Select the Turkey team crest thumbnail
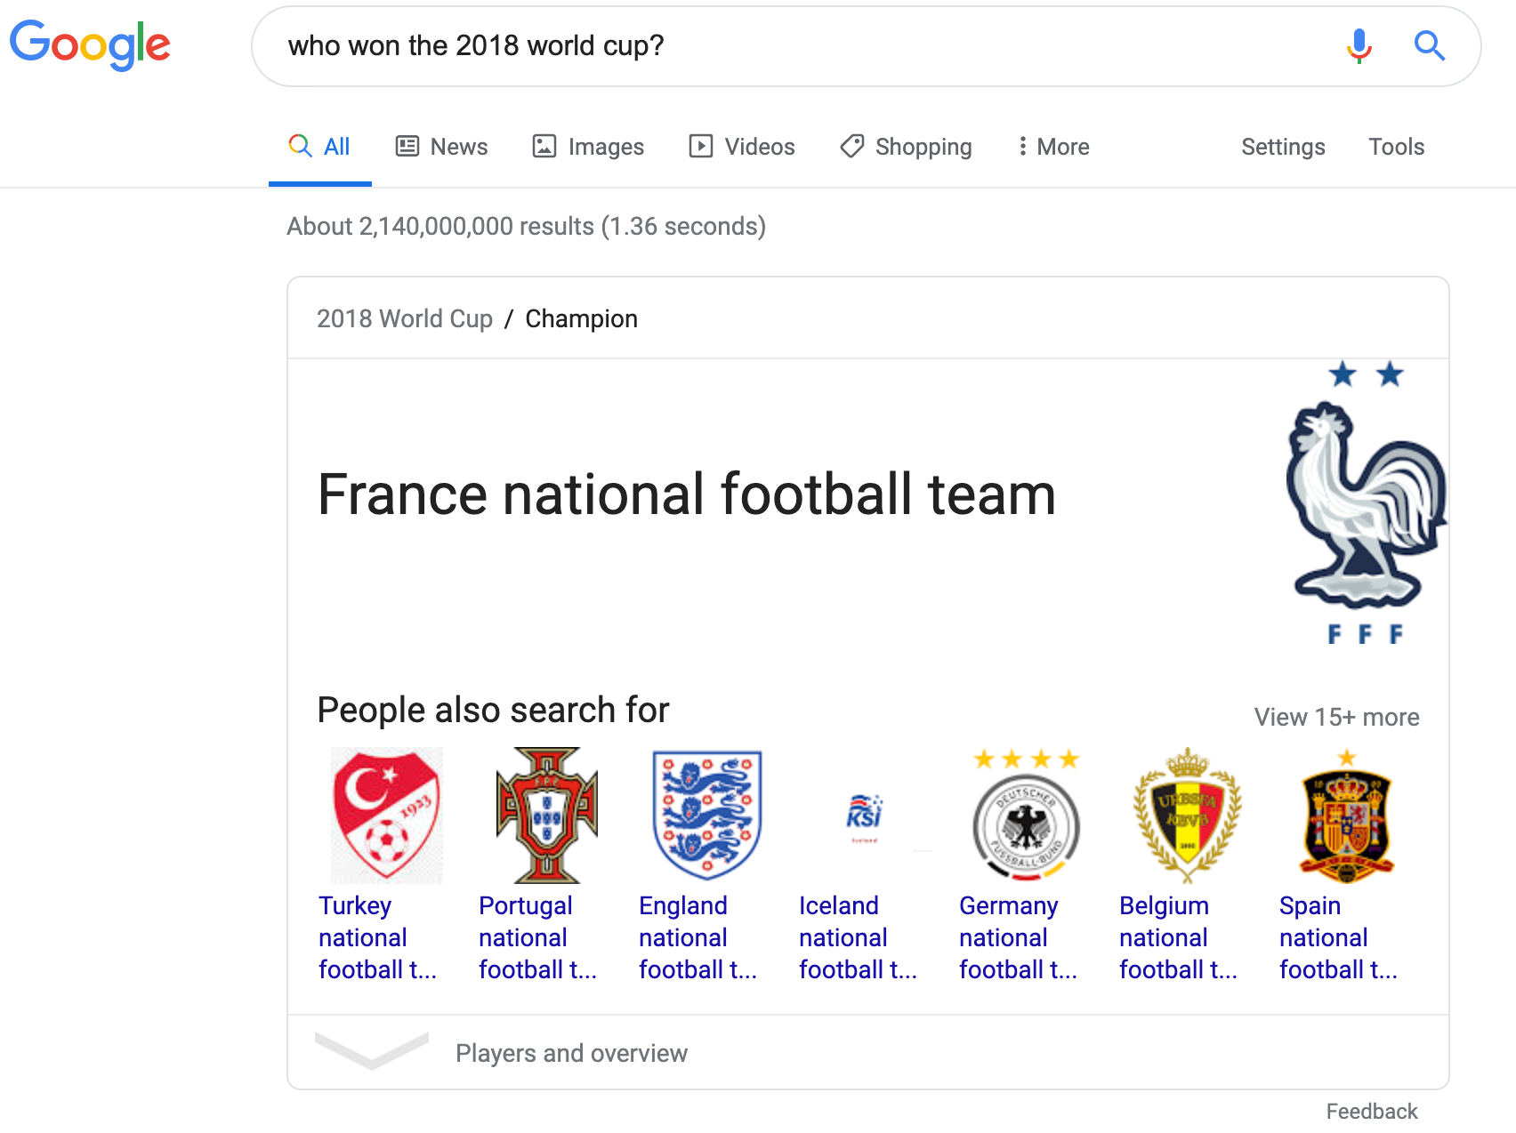Screen dimensions: 1516x1133 tap(386, 815)
